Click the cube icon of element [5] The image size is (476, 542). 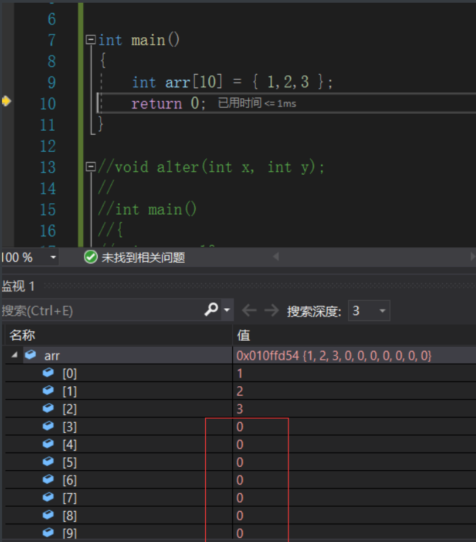point(48,462)
